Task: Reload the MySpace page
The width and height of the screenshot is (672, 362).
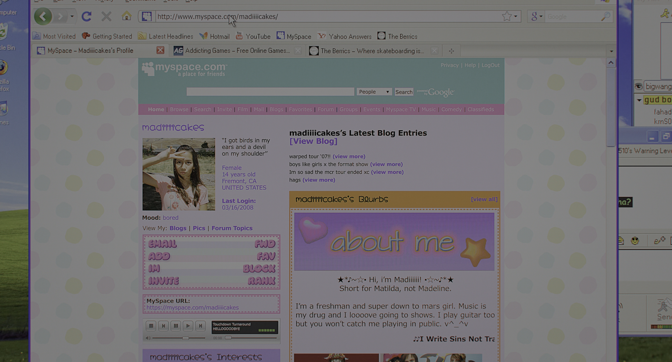Action: click(x=86, y=17)
